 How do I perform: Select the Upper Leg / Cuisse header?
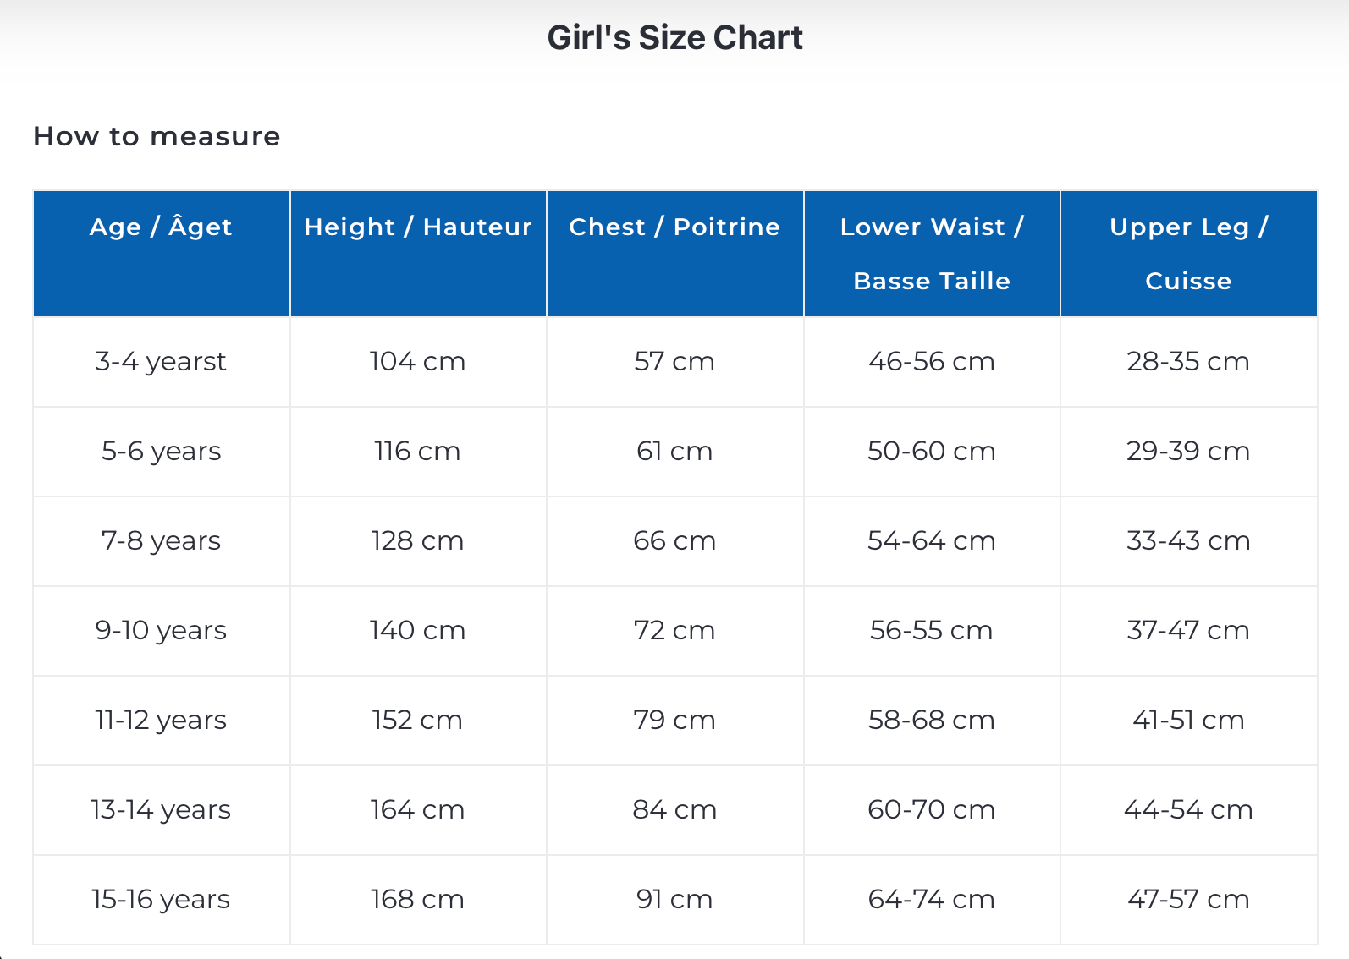[1188, 253]
